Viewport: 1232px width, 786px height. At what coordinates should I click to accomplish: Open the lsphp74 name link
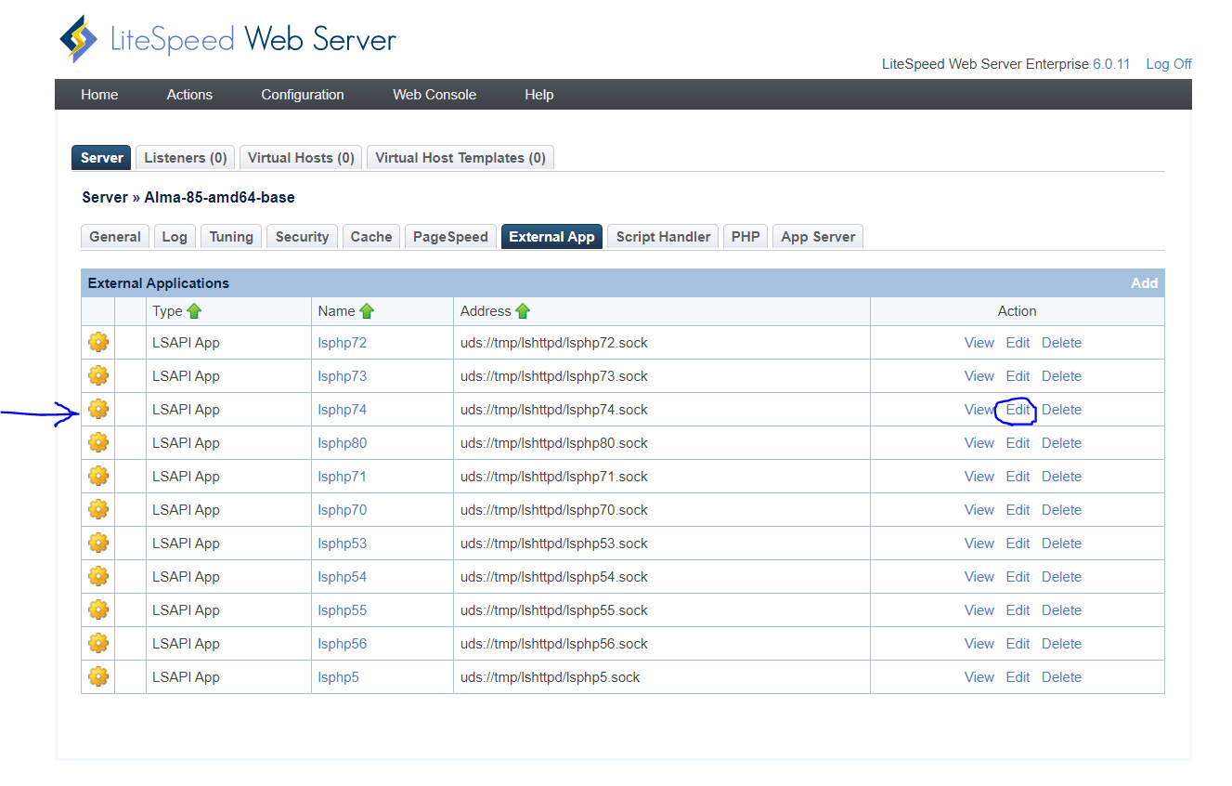point(343,410)
